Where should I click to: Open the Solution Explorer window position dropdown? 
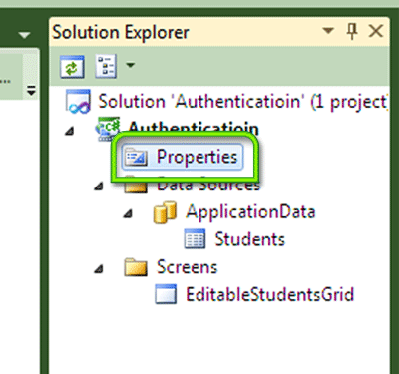[328, 31]
